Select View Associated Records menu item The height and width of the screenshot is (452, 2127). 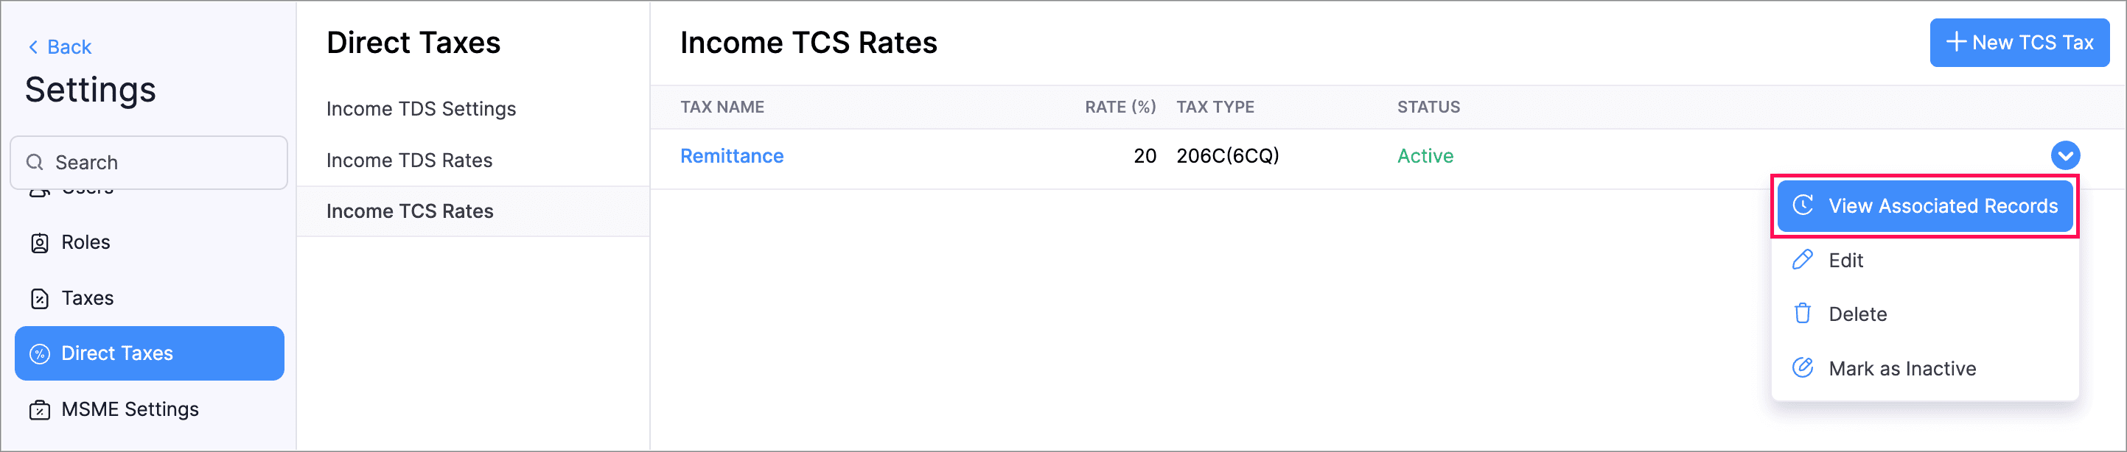point(1942,206)
